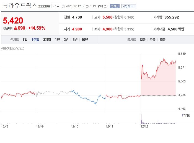
Task: Click the calendar date icon
Action: pyautogui.click(x=63, y=6)
